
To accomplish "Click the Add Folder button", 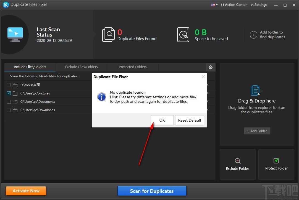I will 257,131.
